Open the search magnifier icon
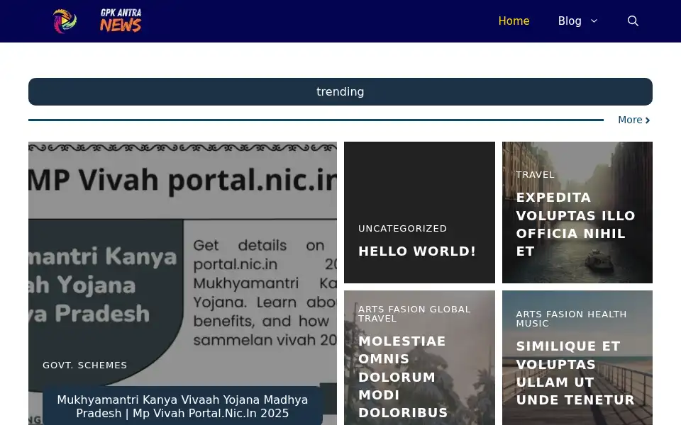 coord(633,21)
